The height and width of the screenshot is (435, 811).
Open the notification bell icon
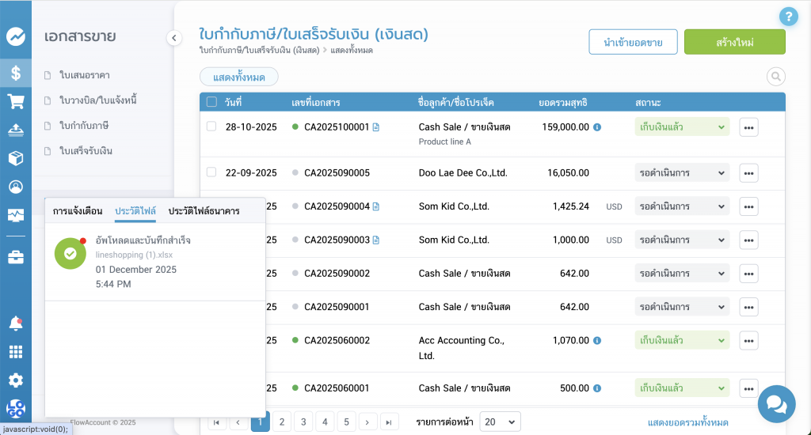(15, 323)
